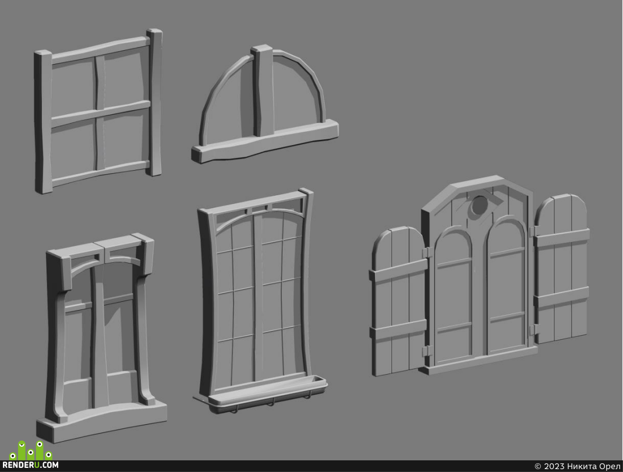623x472 pixels.
Task: Select the half-round arched window model
Action: (x=265, y=104)
